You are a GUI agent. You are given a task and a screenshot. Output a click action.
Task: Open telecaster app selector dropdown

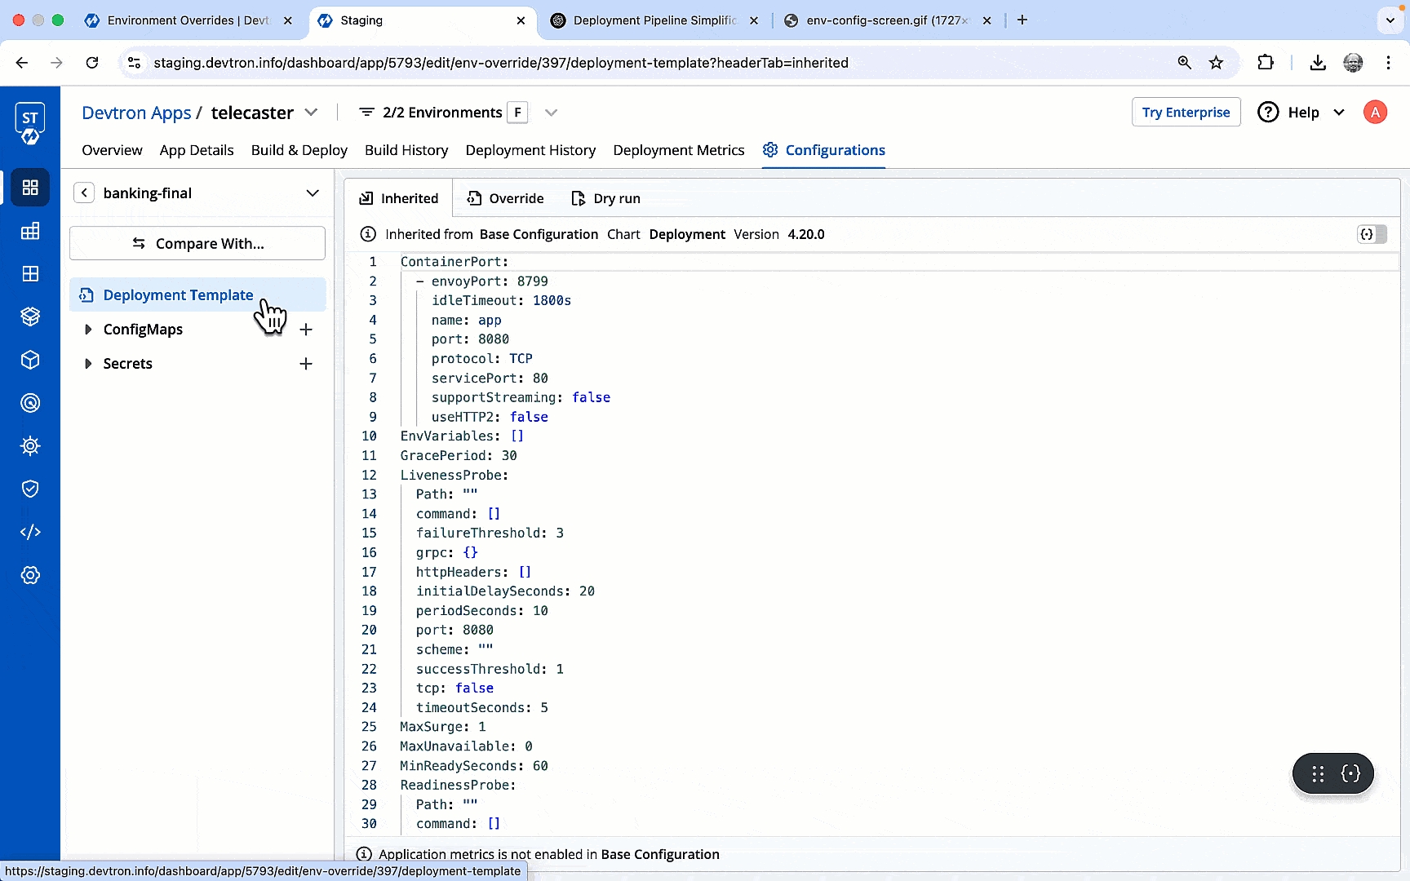coord(311,113)
